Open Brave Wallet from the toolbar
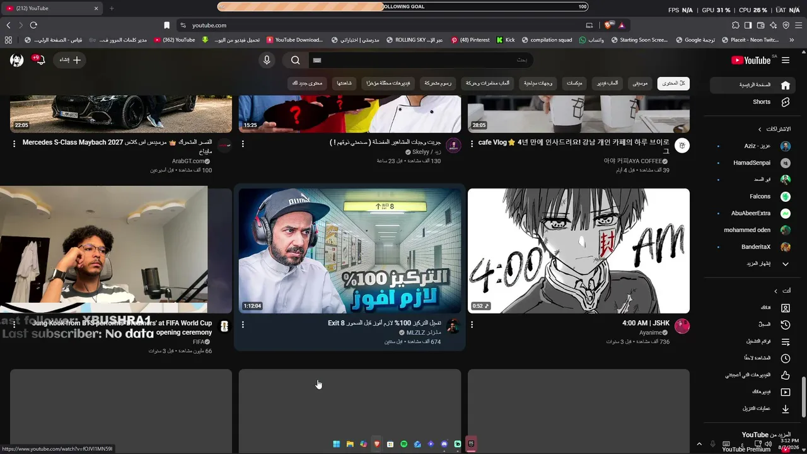The width and height of the screenshot is (807, 454). [760, 25]
